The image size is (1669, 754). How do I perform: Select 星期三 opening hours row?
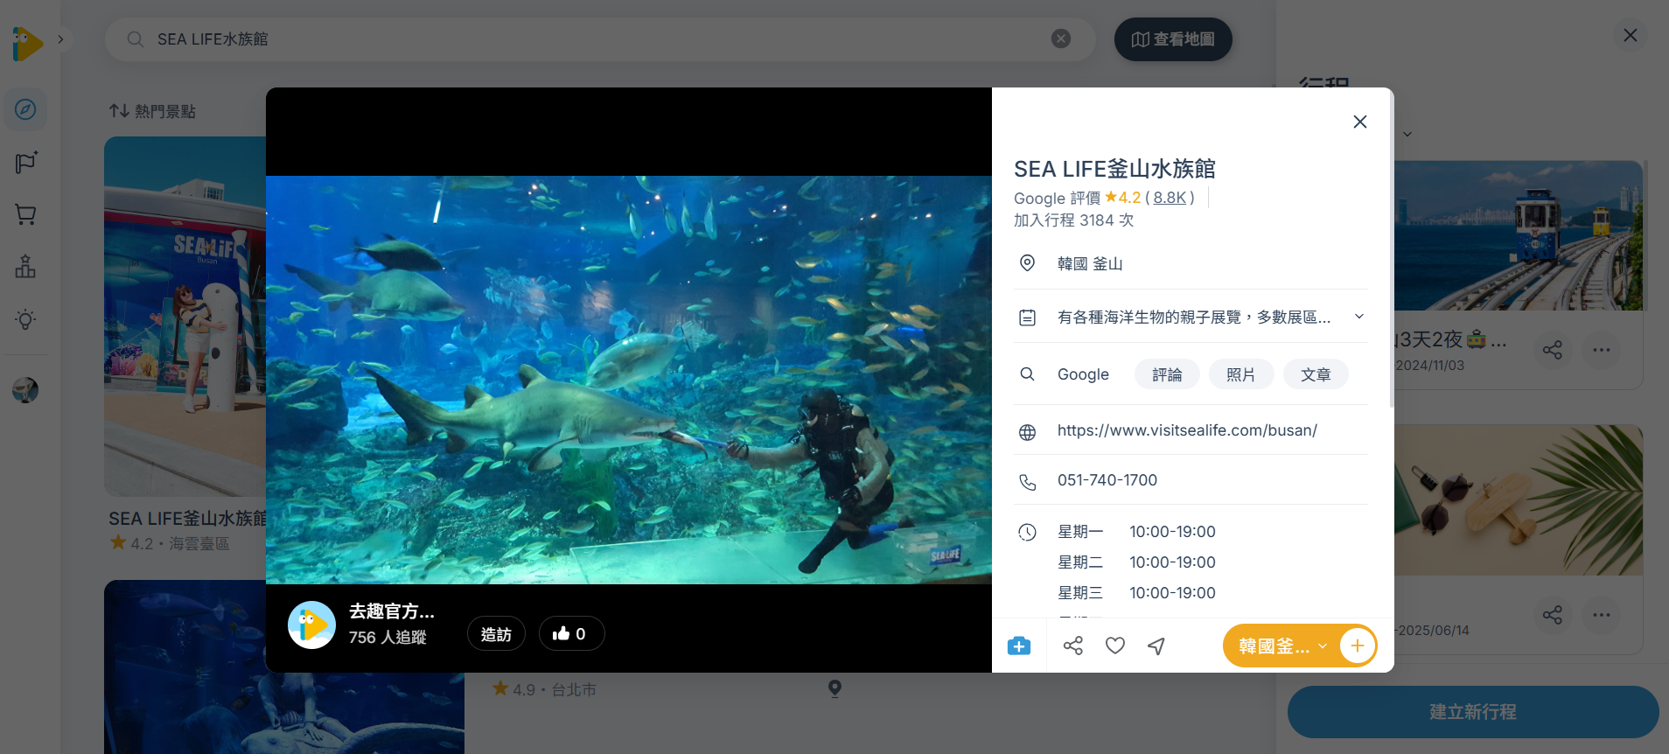pyautogui.click(x=1136, y=593)
